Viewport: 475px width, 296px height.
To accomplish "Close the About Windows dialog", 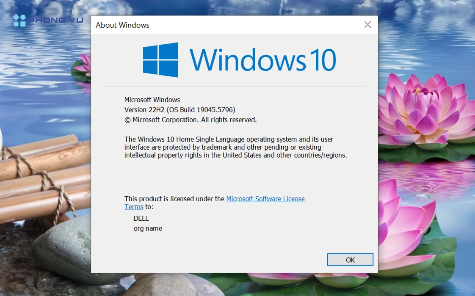I will (368, 25).
